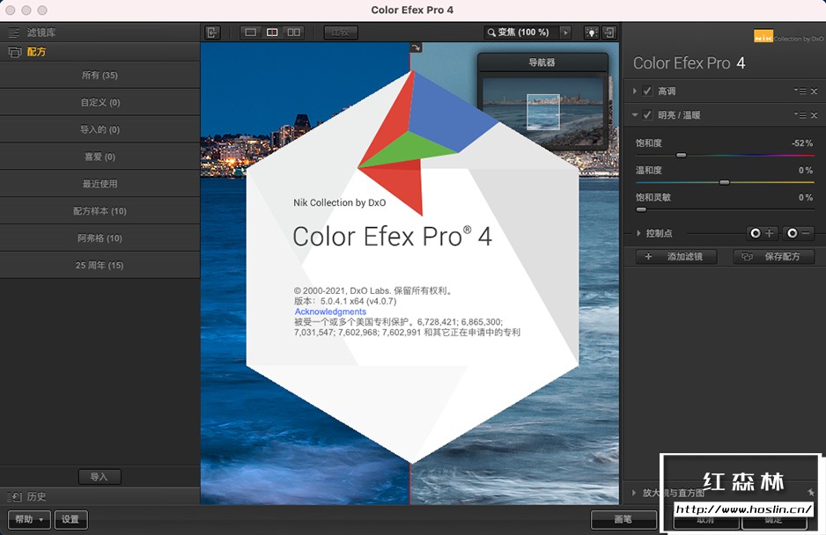
Task: Click the Acknowledgments link
Action: [x=330, y=311]
